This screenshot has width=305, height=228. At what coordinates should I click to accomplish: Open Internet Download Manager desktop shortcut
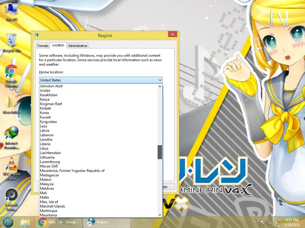point(12,138)
